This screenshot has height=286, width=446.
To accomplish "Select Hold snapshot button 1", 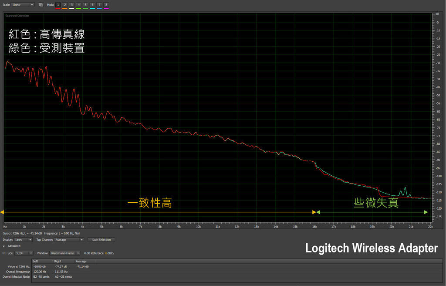I will [x=58, y=5].
